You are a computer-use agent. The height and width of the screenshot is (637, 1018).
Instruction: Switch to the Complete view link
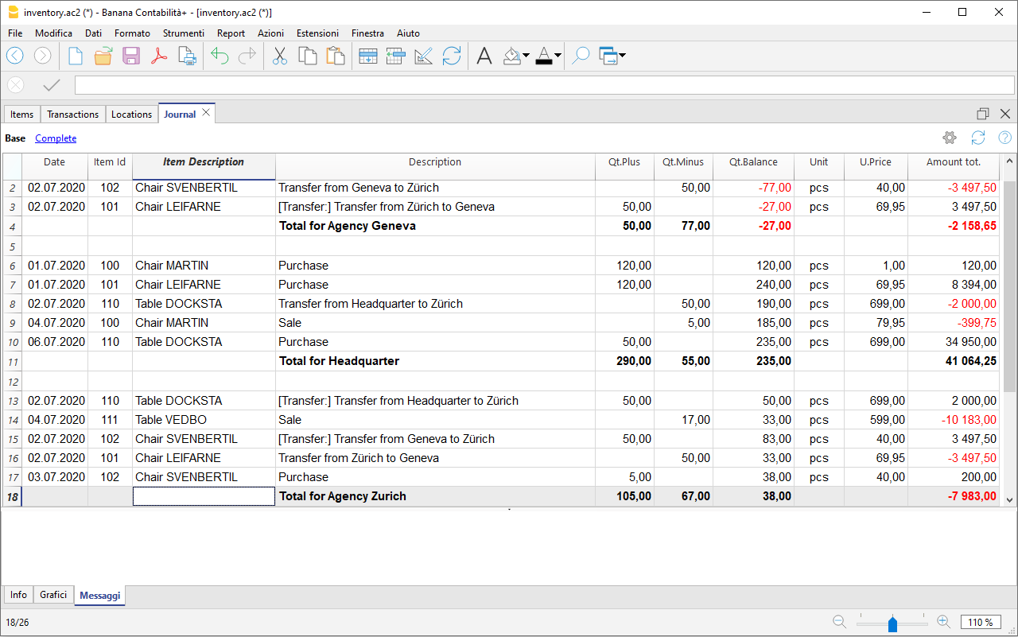point(56,138)
